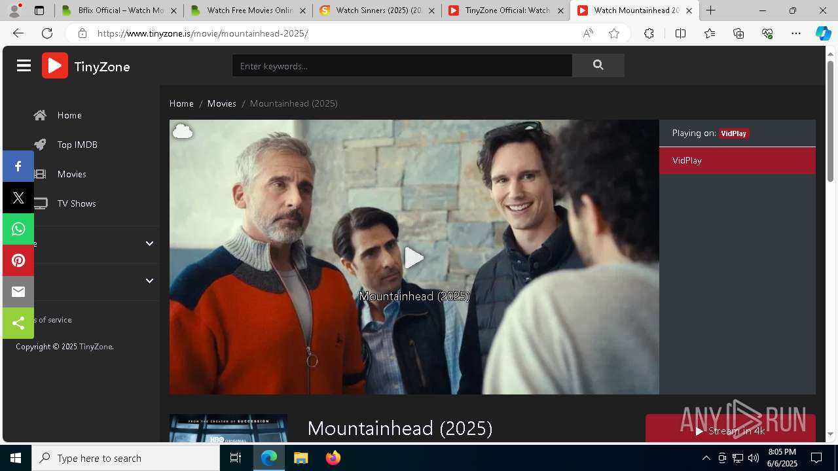This screenshot has width=838, height=471.
Task: Open the green share options button
Action: tap(18, 323)
